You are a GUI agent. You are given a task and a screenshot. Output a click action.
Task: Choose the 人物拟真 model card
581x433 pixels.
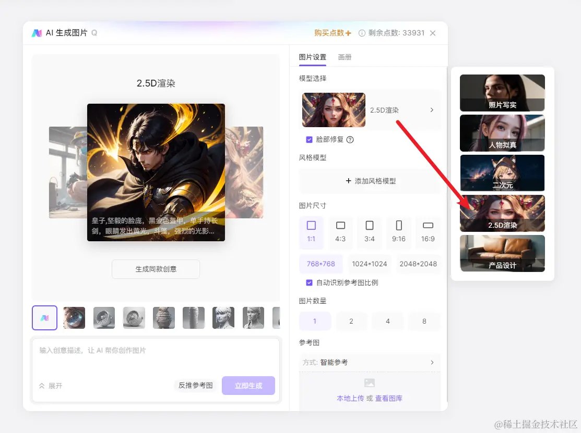point(502,133)
